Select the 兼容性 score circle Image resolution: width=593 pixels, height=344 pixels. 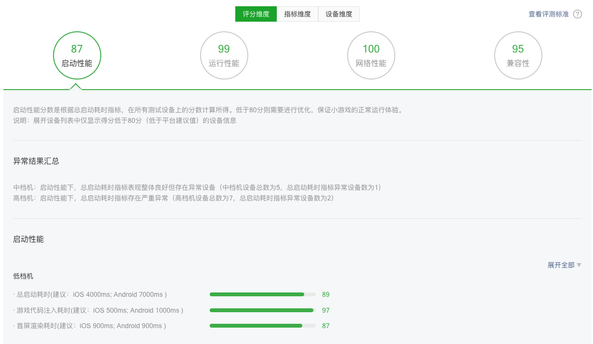coord(518,55)
